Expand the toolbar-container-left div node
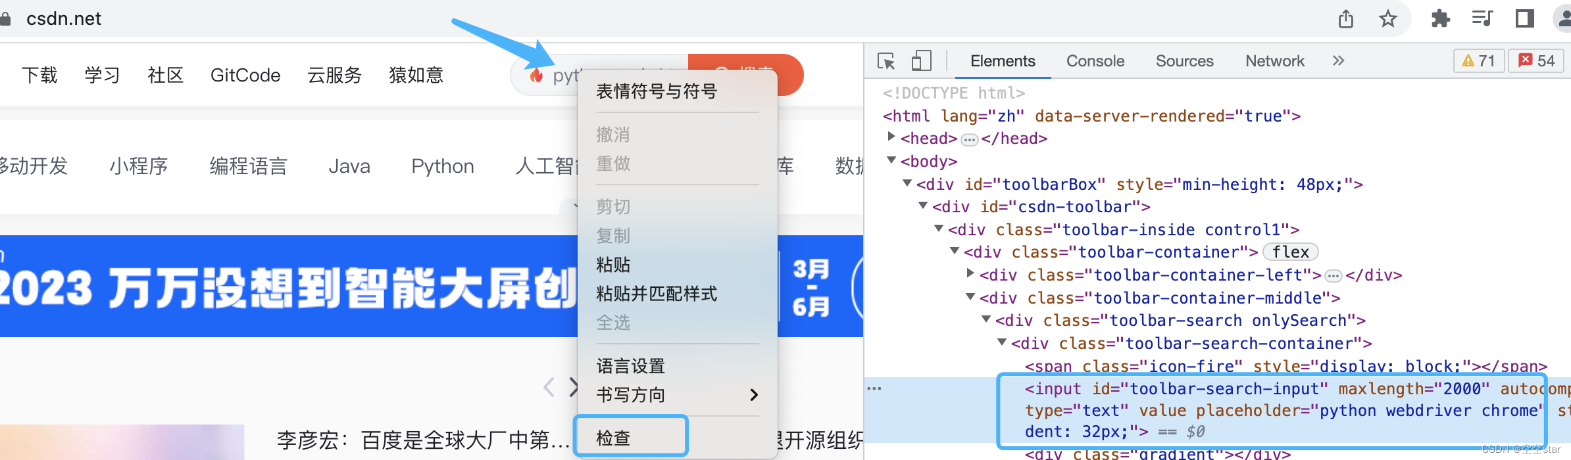This screenshot has width=1571, height=460. (970, 273)
